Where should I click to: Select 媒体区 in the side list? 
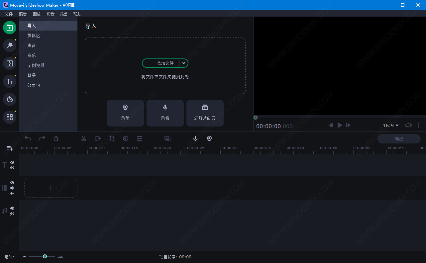pyautogui.click(x=48, y=36)
